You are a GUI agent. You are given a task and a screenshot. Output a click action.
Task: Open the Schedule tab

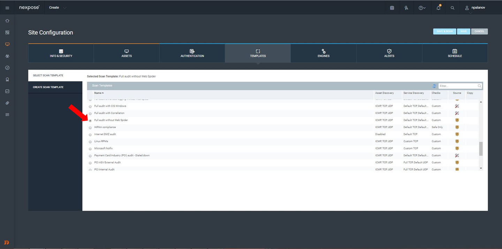coord(455,53)
